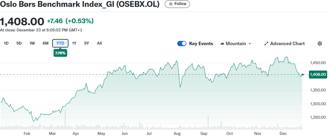The width and height of the screenshot is (328, 137).
Task: Select the 1Y time range
Action: click(x=74, y=43)
